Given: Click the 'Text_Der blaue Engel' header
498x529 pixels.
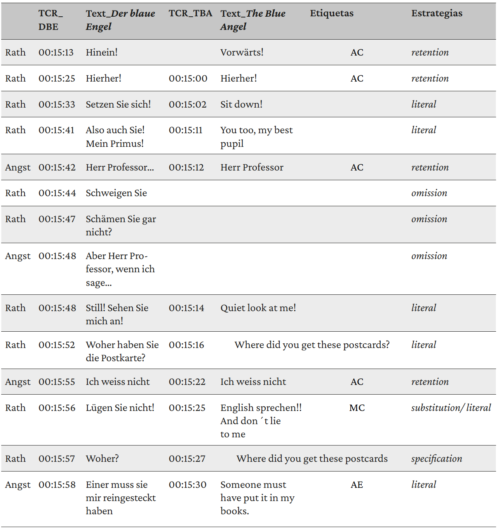Looking at the screenshot, I should [120, 20].
